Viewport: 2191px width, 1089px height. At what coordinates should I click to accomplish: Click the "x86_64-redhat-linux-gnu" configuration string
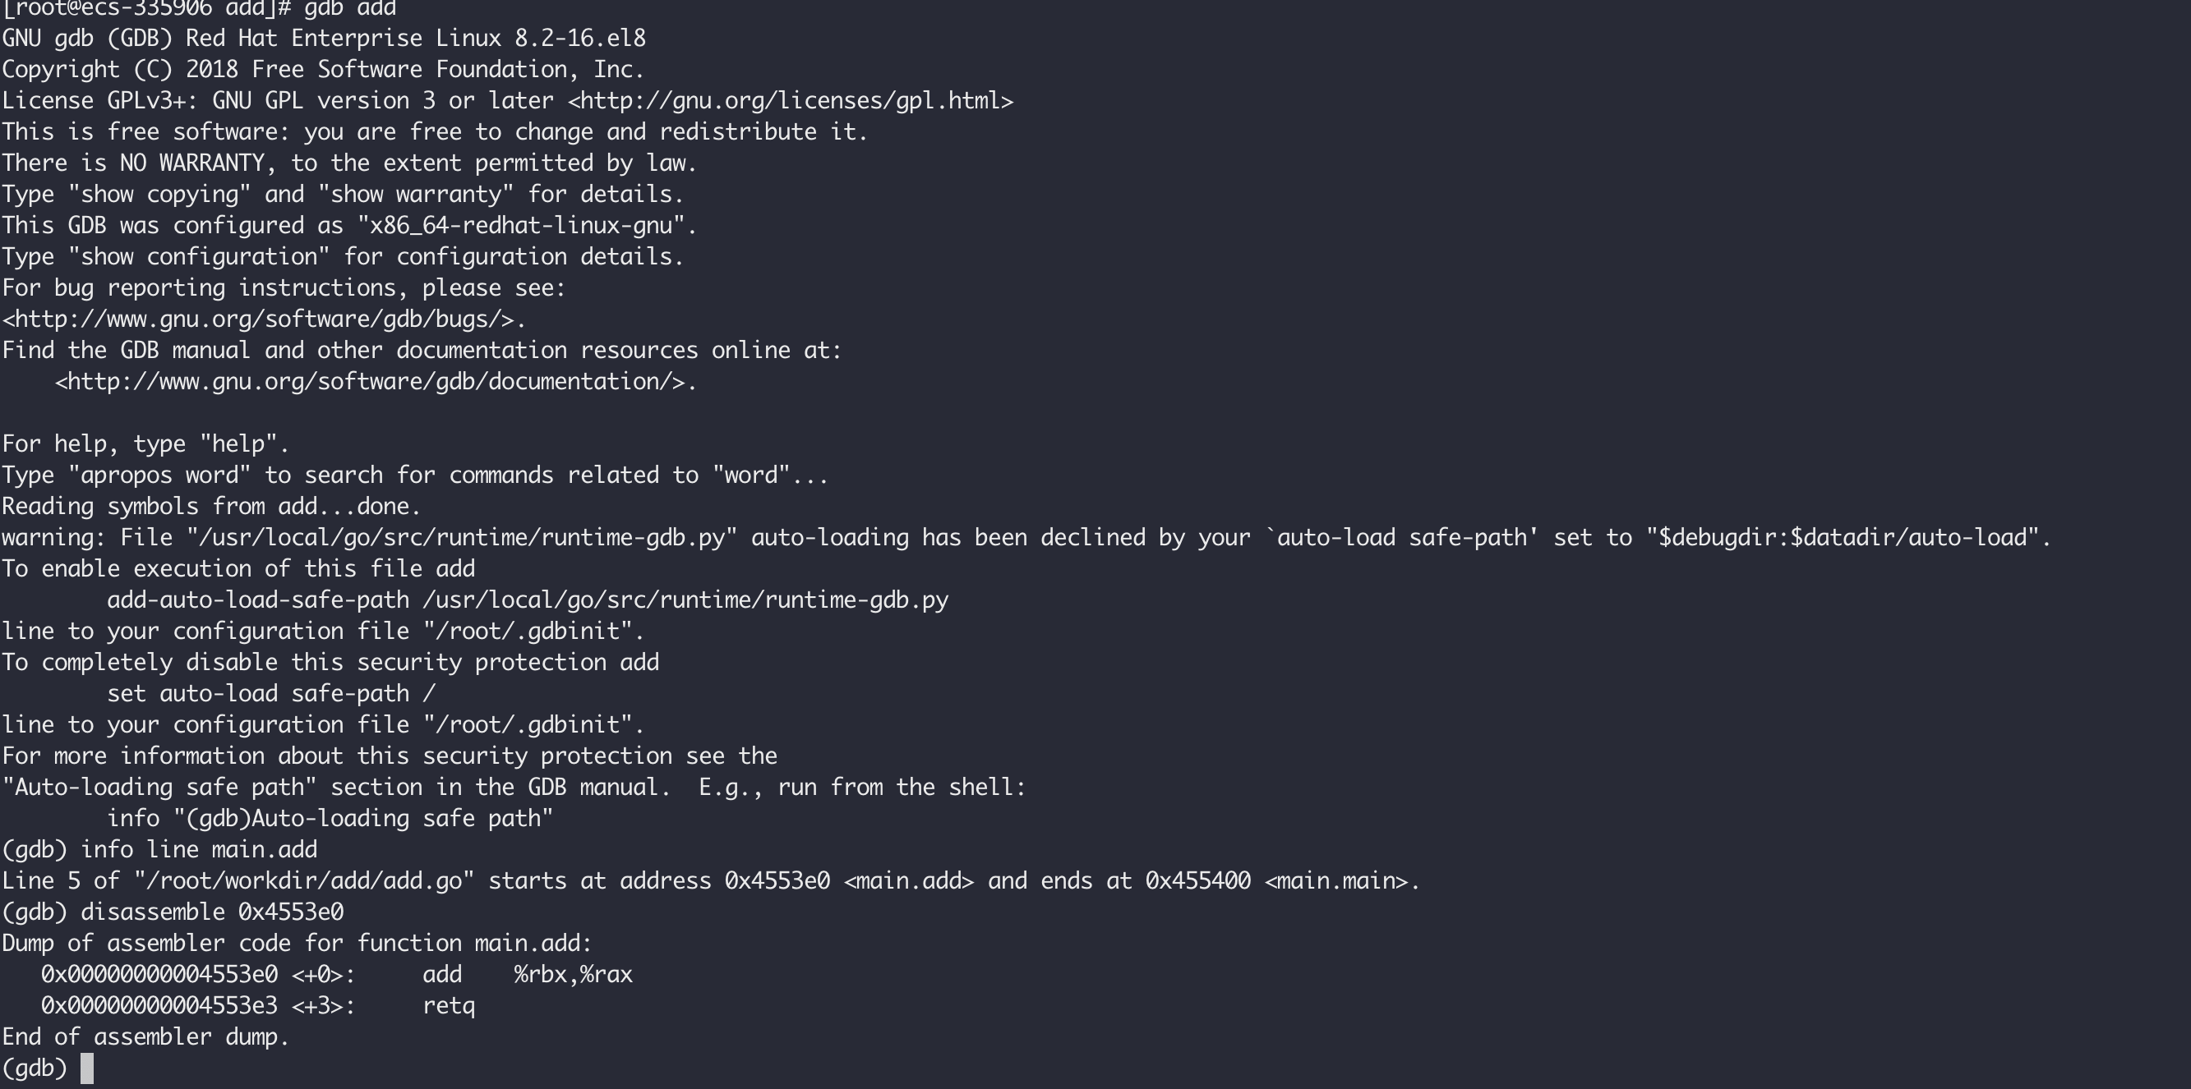pos(520,226)
